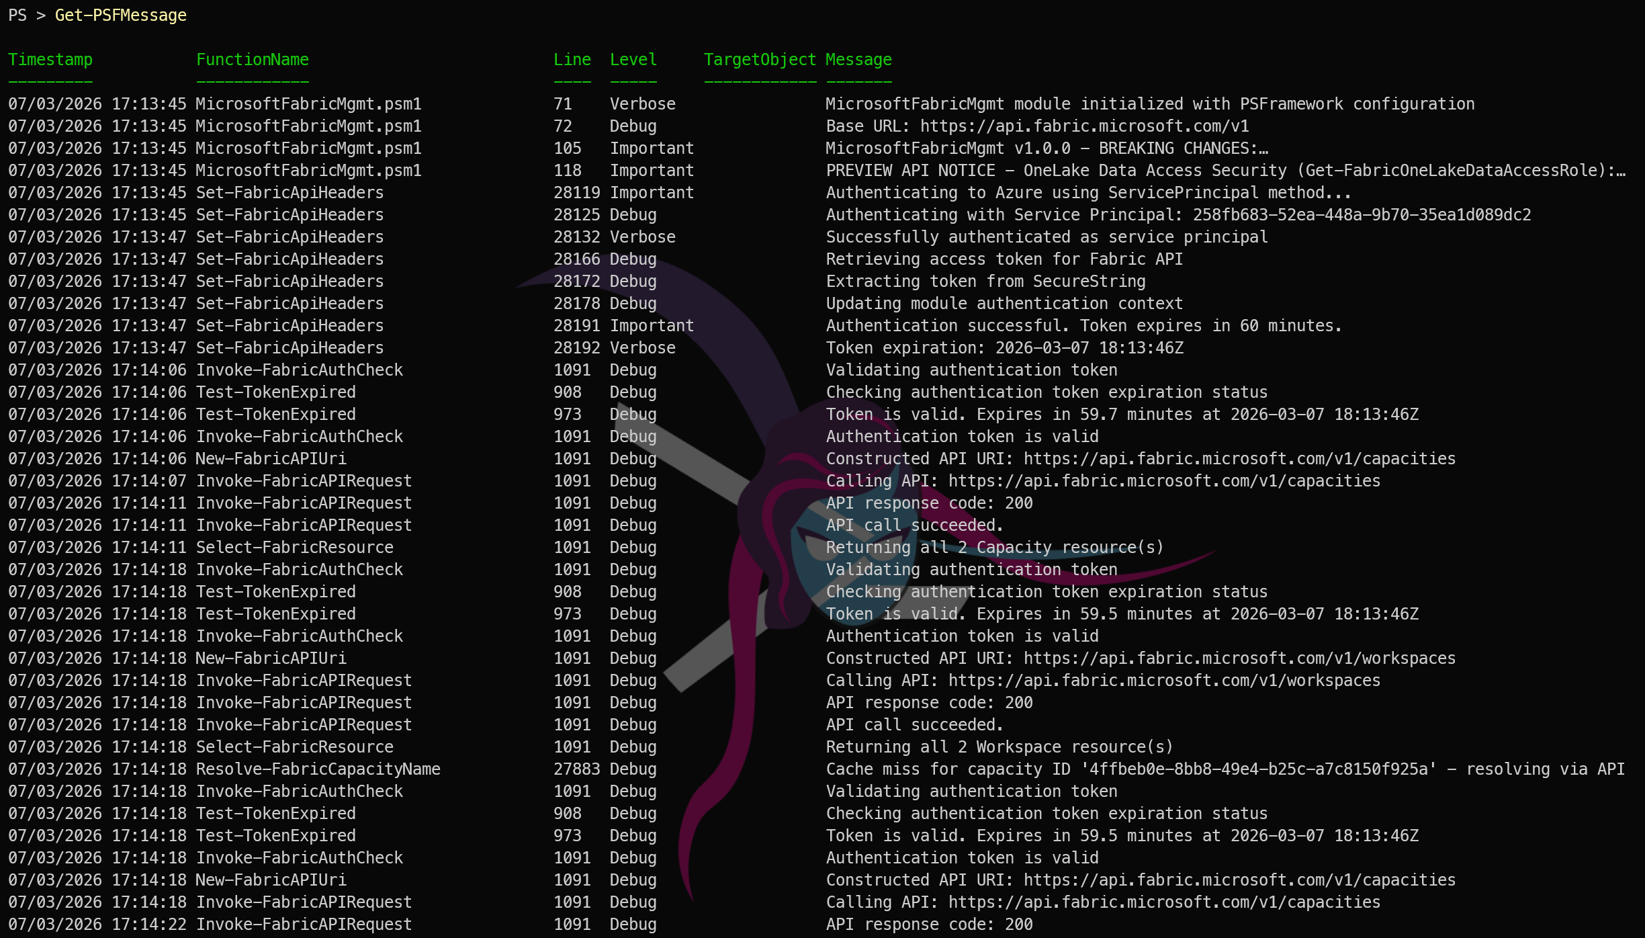Click 'Retrieving access token for Fabric API'
Viewport: 1645px width, 938px height.
(x=1004, y=259)
